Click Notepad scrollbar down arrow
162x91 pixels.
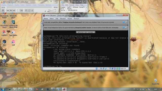(86, 11)
